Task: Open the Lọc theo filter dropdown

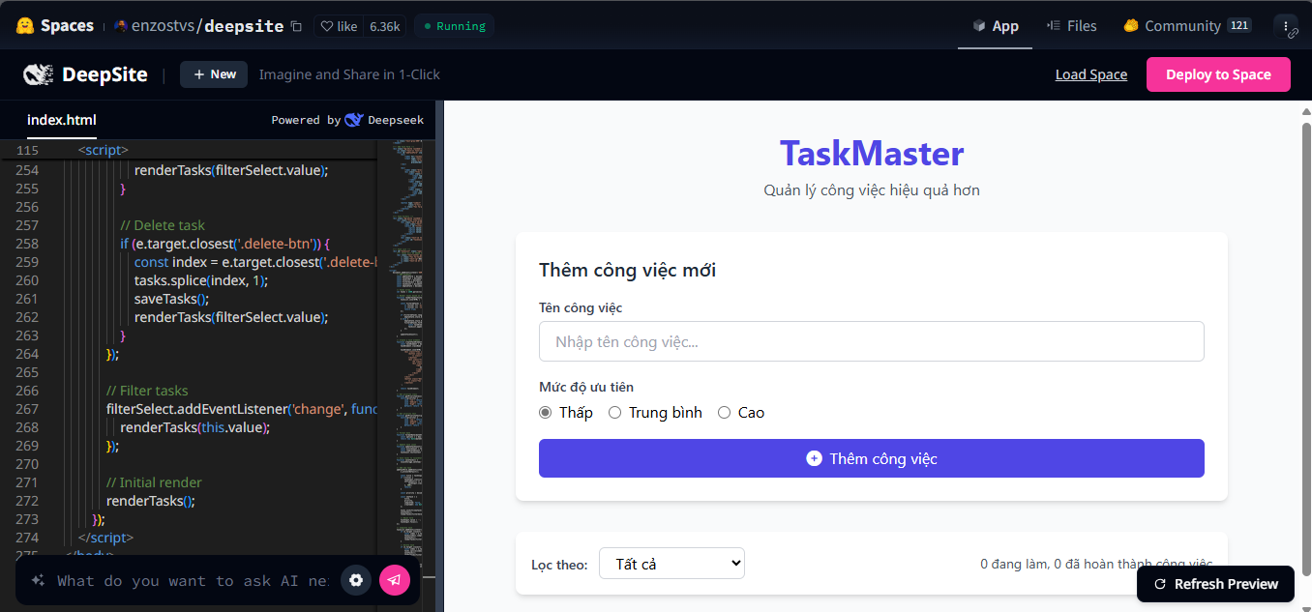Action: coord(671,564)
